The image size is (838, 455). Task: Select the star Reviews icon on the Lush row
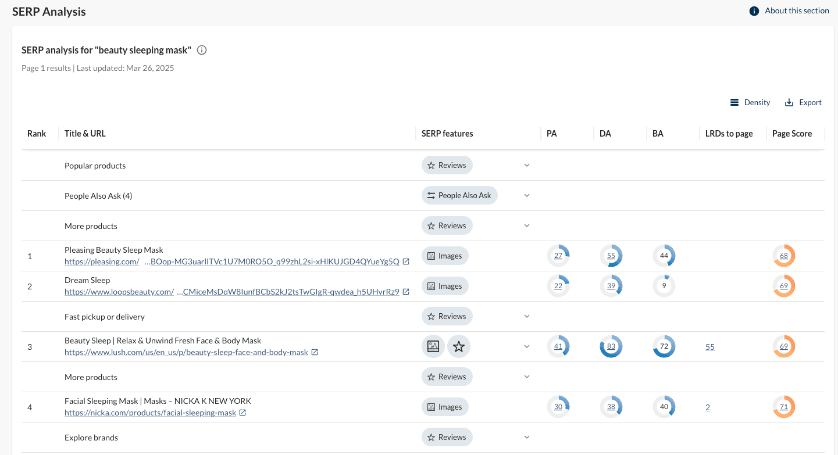pos(459,346)
